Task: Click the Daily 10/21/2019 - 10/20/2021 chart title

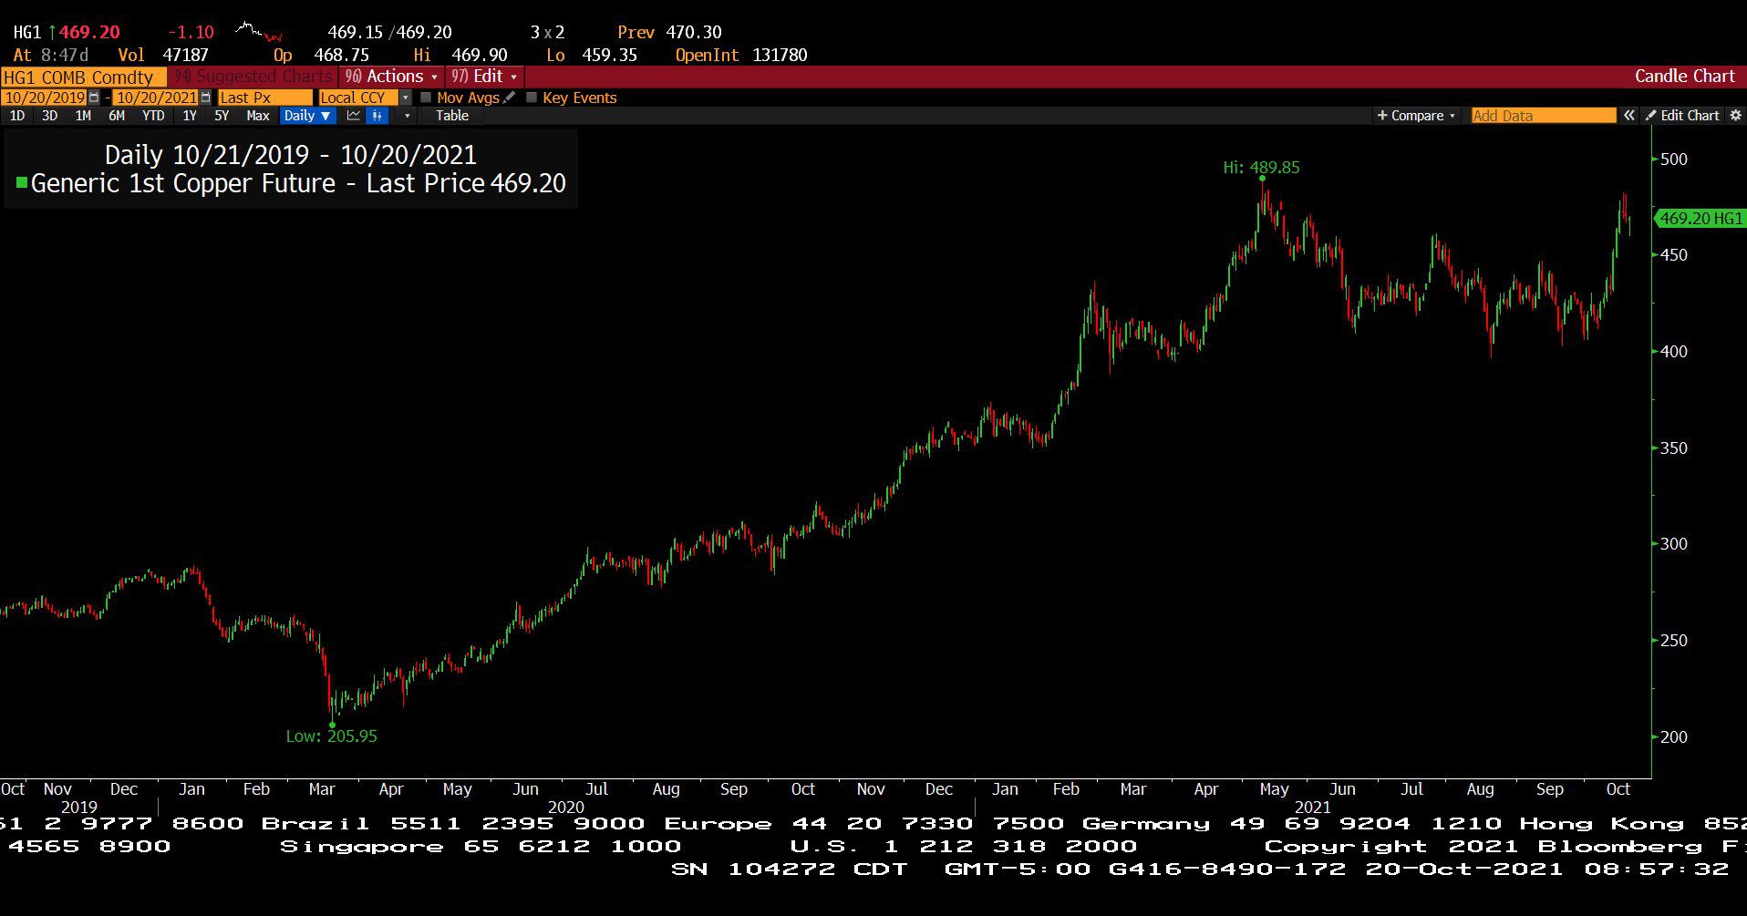Action: pos(290,155)
